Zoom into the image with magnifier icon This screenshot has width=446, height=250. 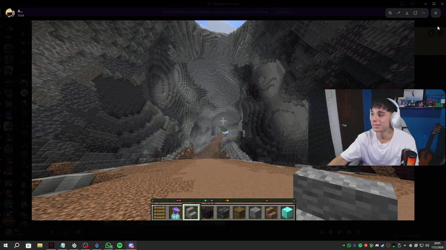click(x=390, y=13)
